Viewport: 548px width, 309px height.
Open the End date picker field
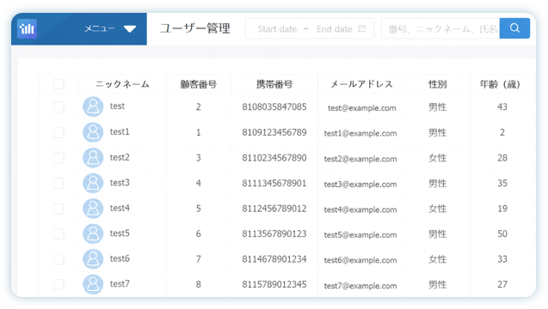pos(335,29)
